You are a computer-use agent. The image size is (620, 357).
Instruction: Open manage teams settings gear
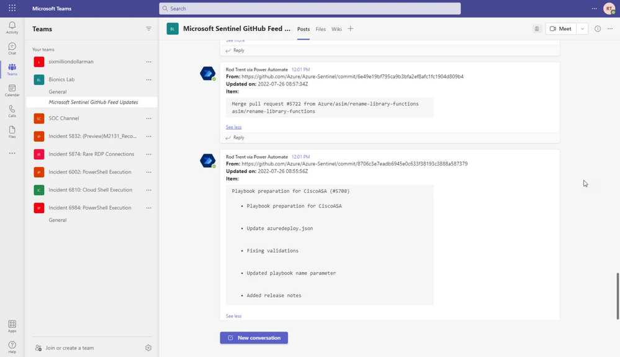coord(148,348)
